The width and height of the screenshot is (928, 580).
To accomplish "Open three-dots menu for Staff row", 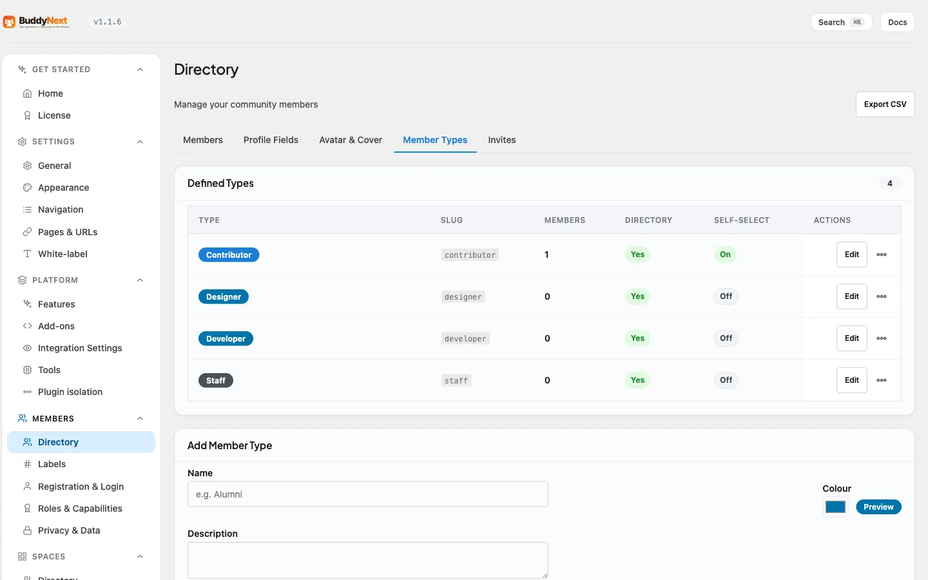I will [x=882, y=380].
